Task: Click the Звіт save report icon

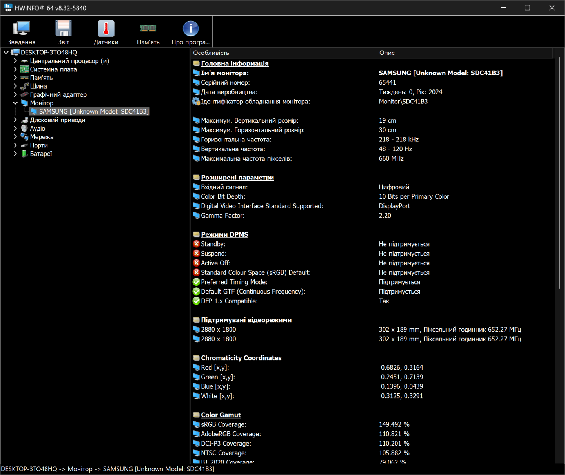Action: click(64, 28)
